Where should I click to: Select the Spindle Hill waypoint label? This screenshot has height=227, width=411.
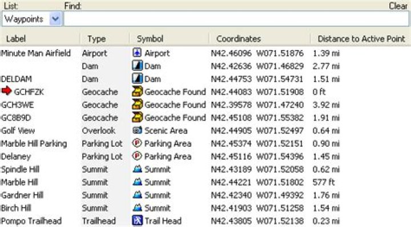click(20, 170)
